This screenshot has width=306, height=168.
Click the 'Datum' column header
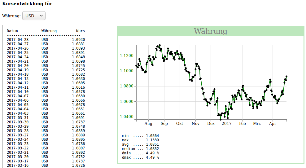[x=12, y=31]
